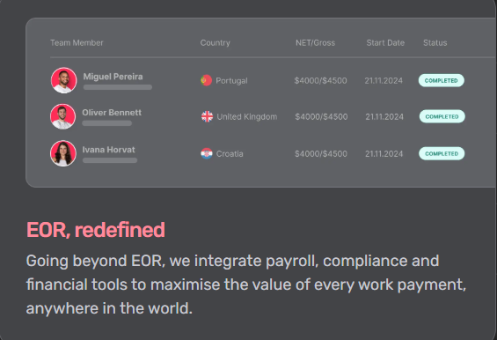This screenshot has width=497, height=340.
Task: Click the Start Date column header
Action: tap(385, 43)
